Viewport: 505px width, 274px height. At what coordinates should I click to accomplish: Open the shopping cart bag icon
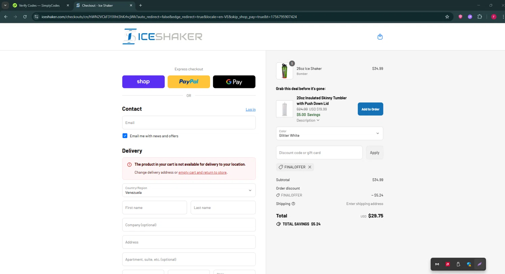(x=380, y=37)
